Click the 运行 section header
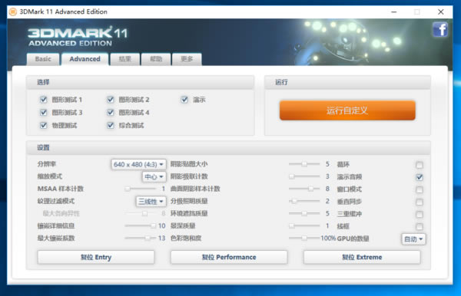The height and width of the screenshot is (296, 461). pos(348,82)
